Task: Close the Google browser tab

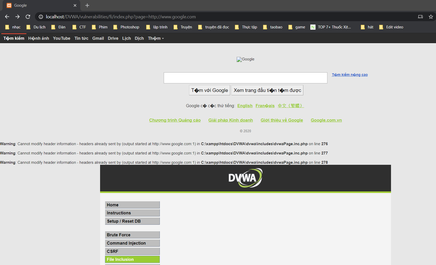Action: pyautogui.click(x=75, y=5)
